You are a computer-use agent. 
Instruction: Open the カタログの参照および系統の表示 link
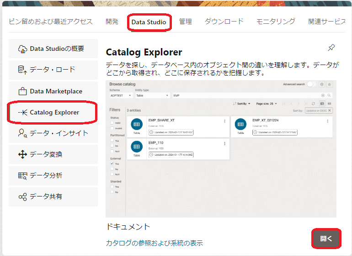point(154,243)
